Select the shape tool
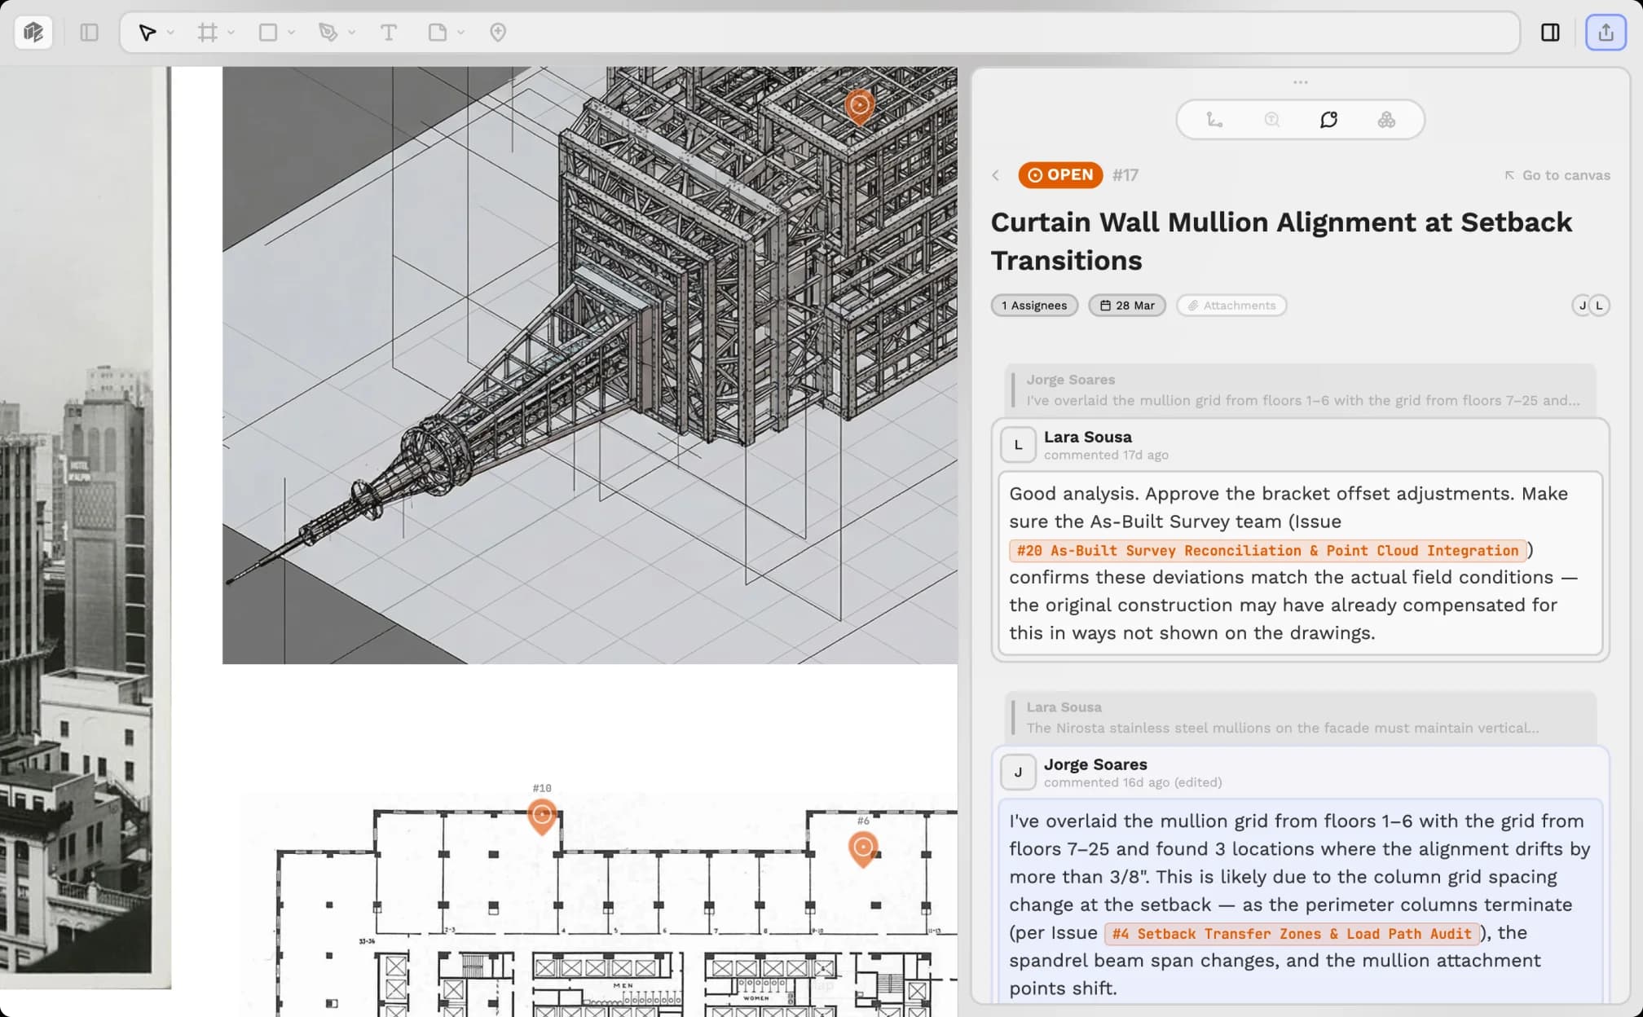The image size is (1643, 1017). pos(266,33)
